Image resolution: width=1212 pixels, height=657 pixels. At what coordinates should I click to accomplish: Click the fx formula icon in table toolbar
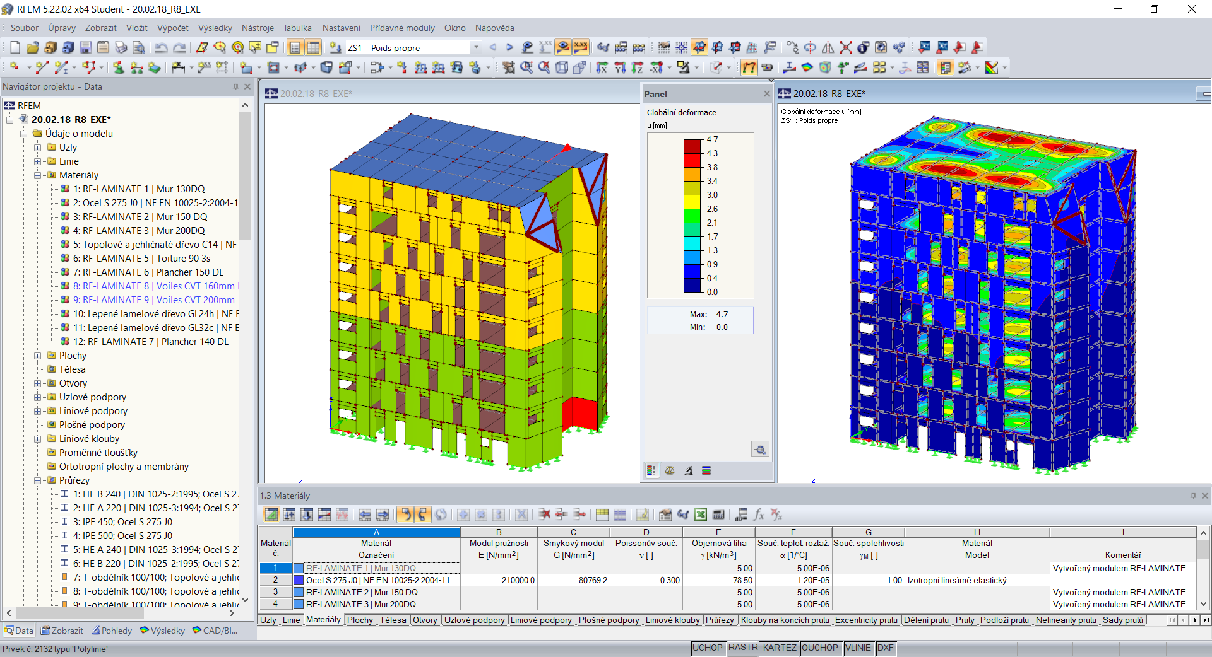[x=759, y=515]
